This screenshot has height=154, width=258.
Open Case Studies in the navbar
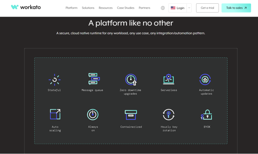125,8
